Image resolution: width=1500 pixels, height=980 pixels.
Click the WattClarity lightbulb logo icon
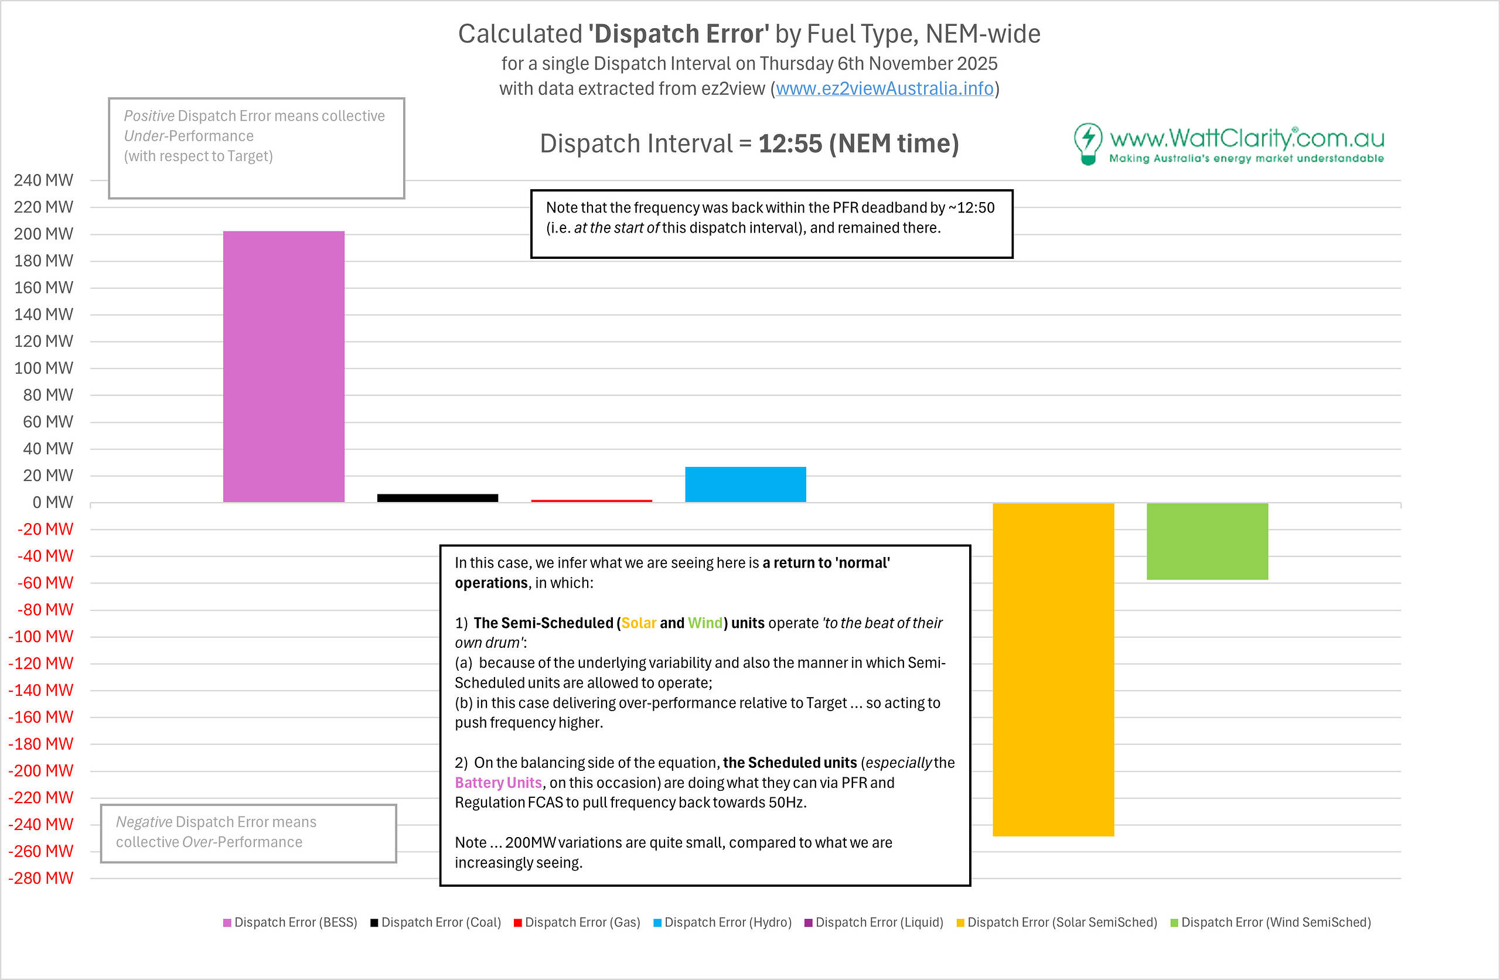pyautogui.click(x=1088, y=143)
